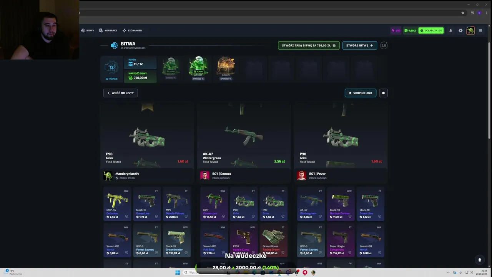Select the Driver Gloves Racing Green card
Viewport: 492px width, 277px height.
(273, 240)
